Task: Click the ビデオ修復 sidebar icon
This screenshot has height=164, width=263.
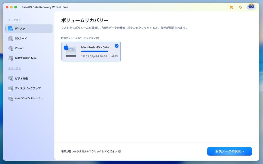Action: tap(11, 78)
